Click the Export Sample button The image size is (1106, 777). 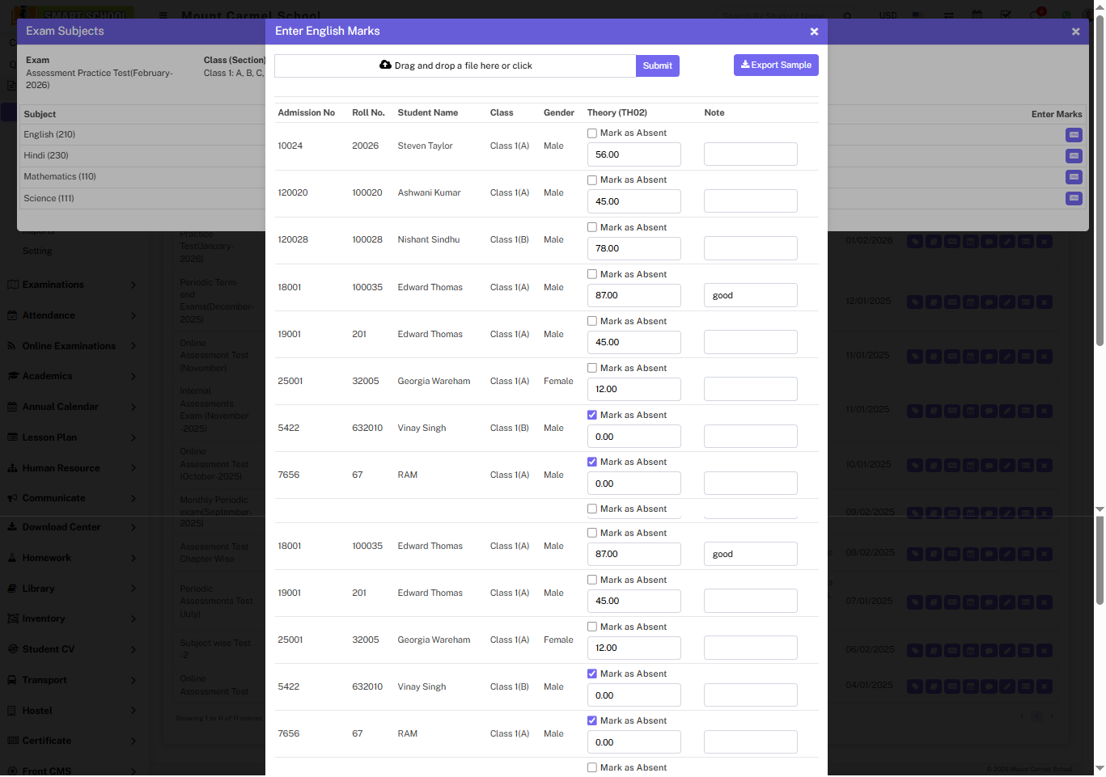coord(776,65)
